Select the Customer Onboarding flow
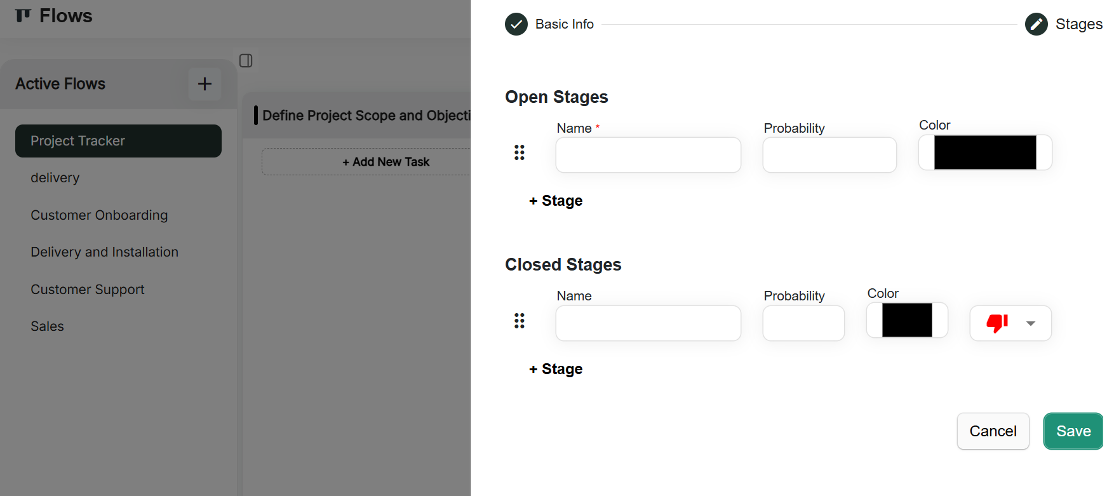 (99, 215)
